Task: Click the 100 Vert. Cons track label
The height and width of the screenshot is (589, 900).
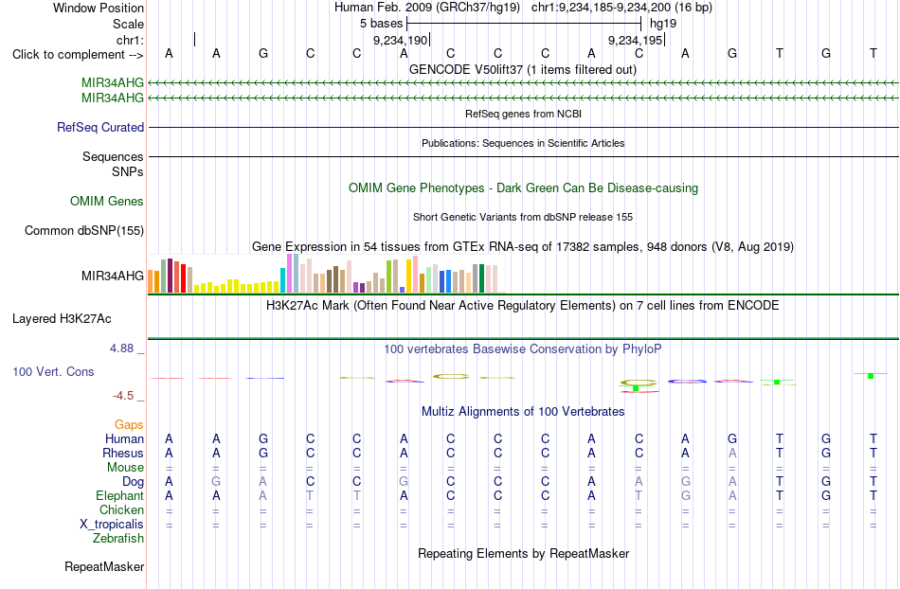Action: click(53, 371)
